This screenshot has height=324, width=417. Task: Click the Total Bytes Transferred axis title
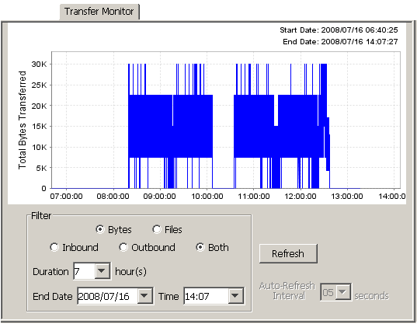coord(23,120)
